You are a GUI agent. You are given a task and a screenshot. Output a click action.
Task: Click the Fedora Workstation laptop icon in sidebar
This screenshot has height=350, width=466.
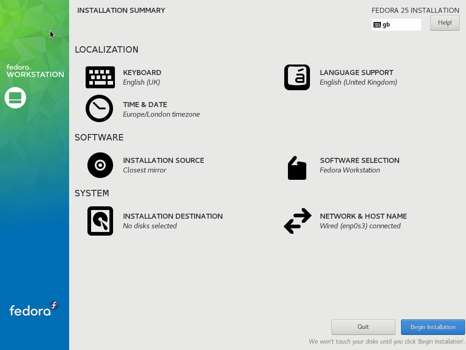[15, 98]
